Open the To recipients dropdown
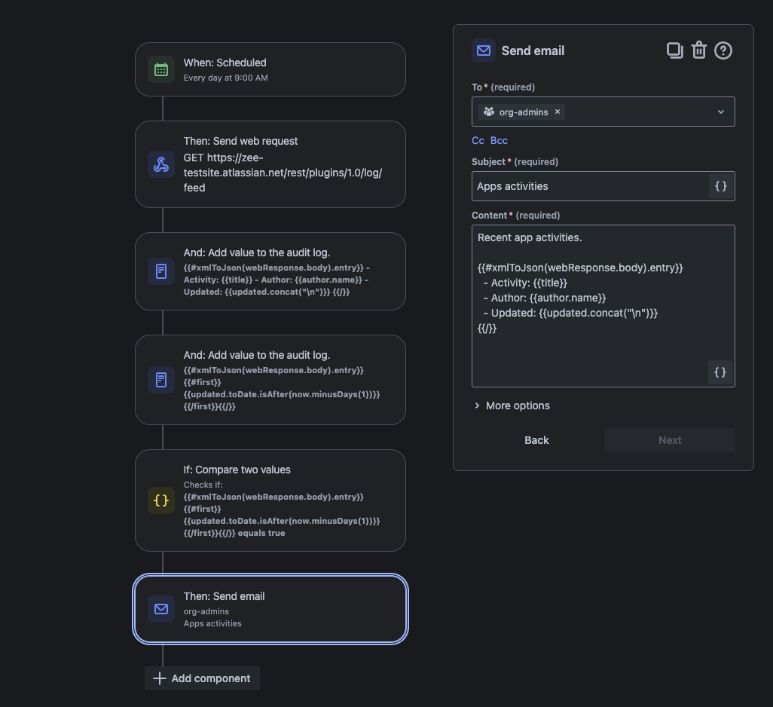The image size is (773, 707). pyautogui.click(x=721, y=112)
